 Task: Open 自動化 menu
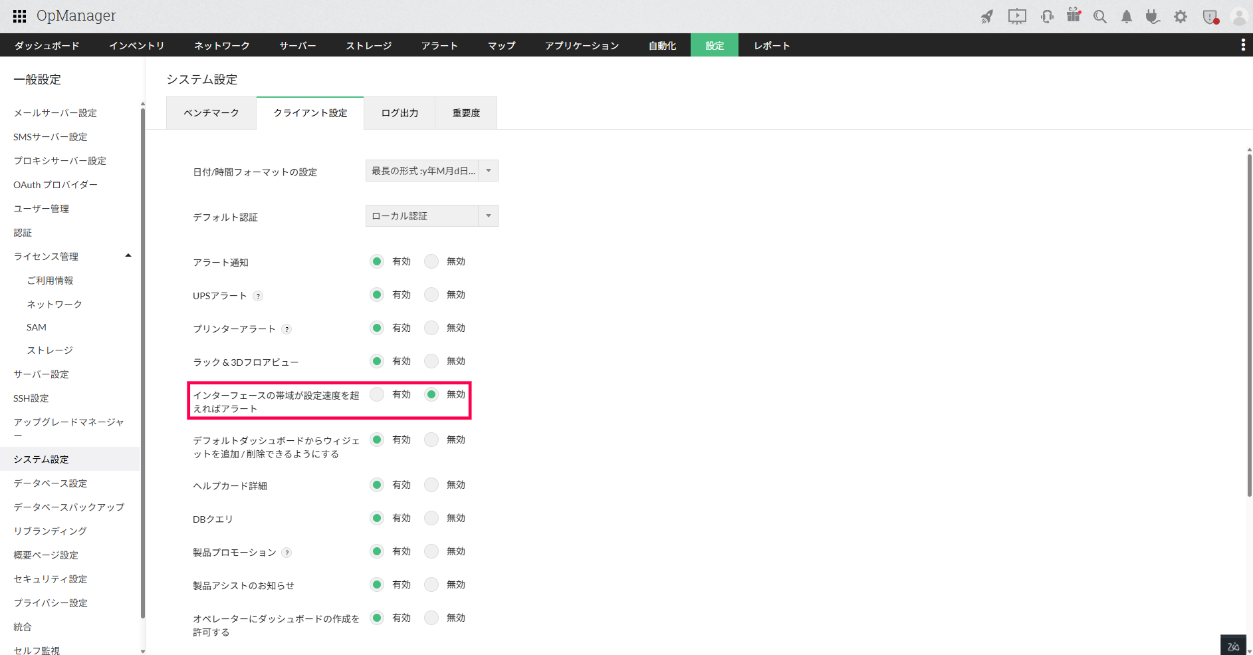coord(662,45)
